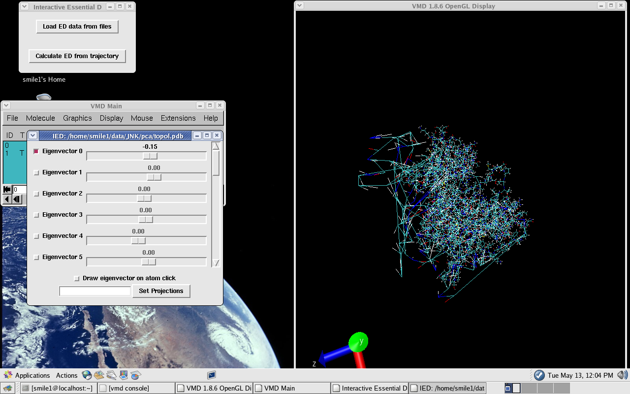Check Draw eigenvector on atom click

(76, 278)
